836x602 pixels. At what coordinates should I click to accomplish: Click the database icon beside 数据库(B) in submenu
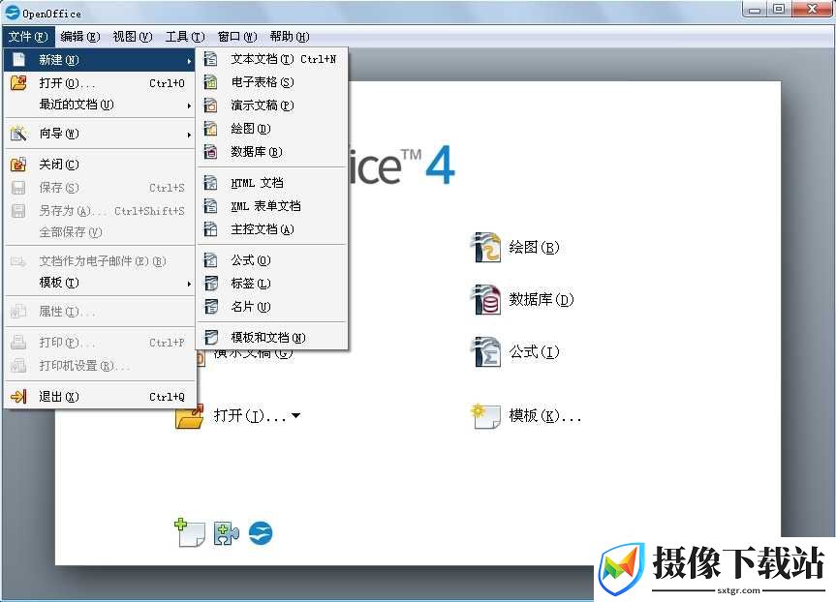tap(211, 152)
